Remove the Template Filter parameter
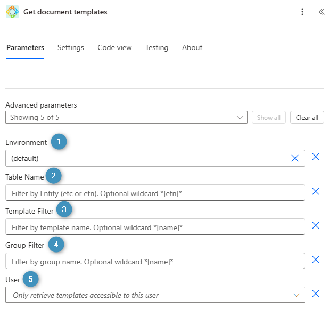Screen dimensions: 329x309 [316, 226]
